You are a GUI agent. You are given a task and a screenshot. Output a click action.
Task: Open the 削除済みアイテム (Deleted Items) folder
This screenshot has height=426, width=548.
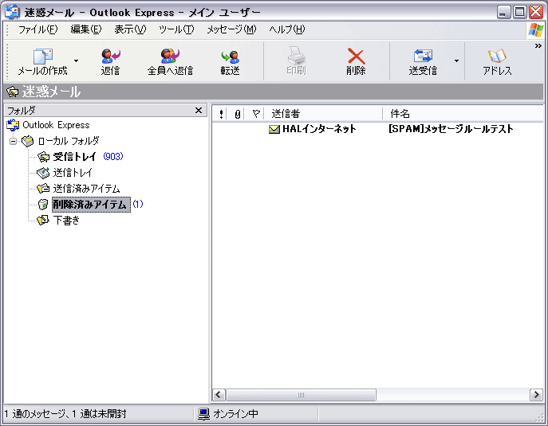(91, 205)
